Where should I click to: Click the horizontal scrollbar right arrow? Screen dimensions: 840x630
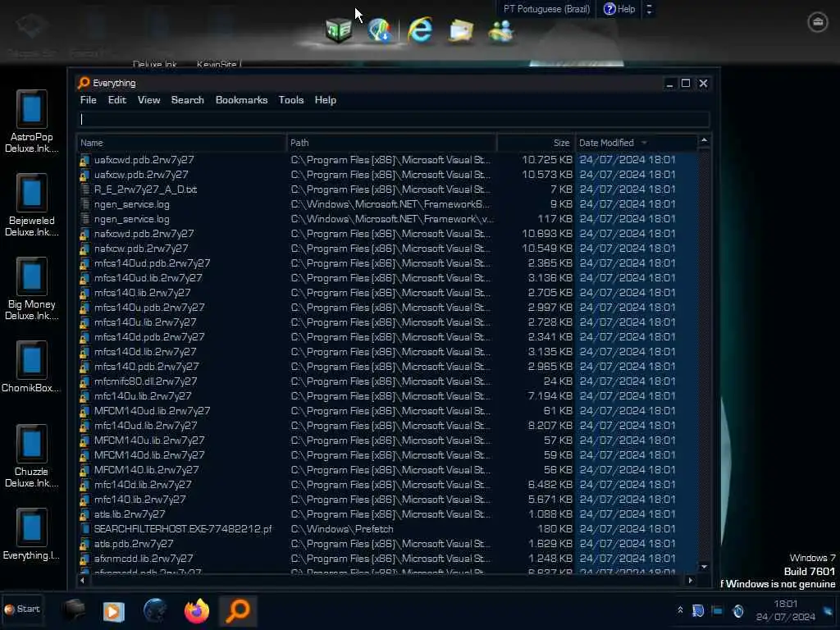(690, 580)
